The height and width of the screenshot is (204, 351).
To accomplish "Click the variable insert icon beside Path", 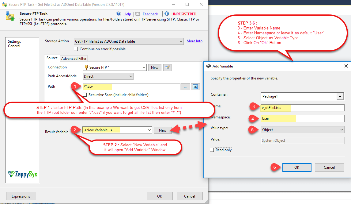I will 195,87.
